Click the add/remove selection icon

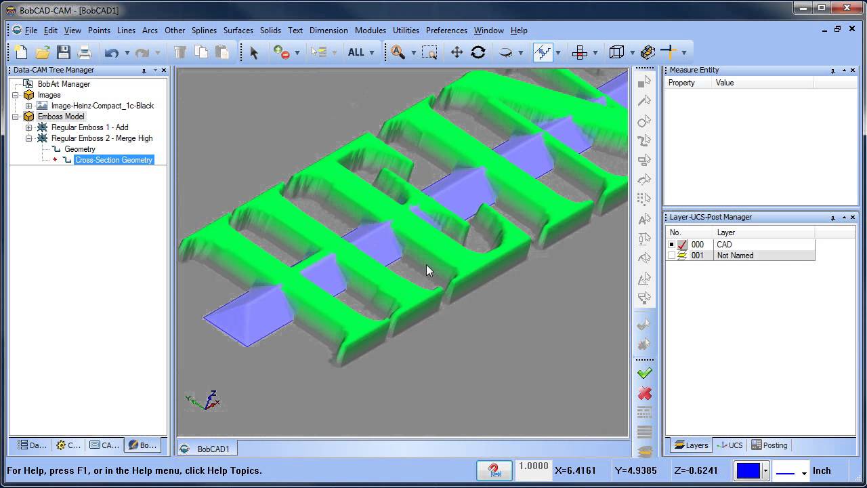point(281,52)
